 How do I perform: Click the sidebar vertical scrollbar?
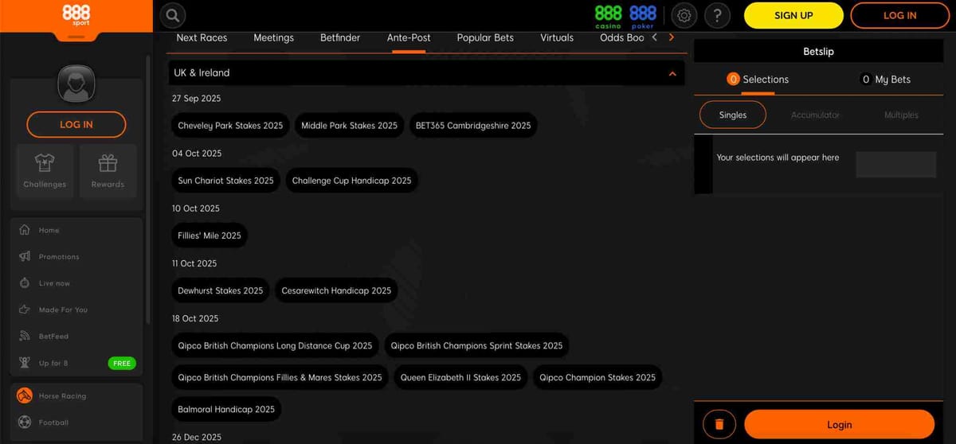(148, 191)
